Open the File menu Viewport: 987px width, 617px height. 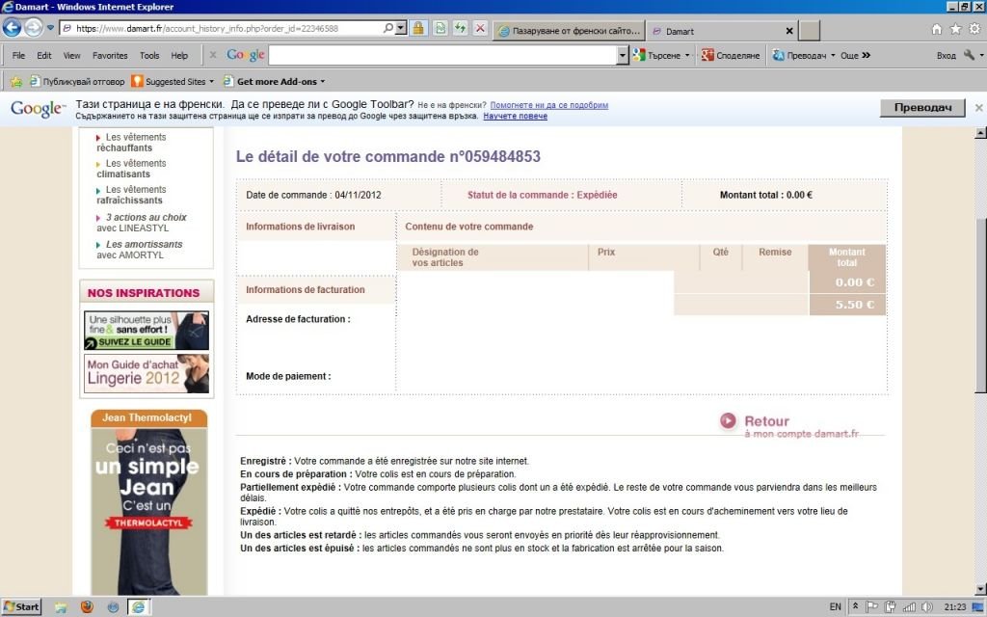[19, 55]
